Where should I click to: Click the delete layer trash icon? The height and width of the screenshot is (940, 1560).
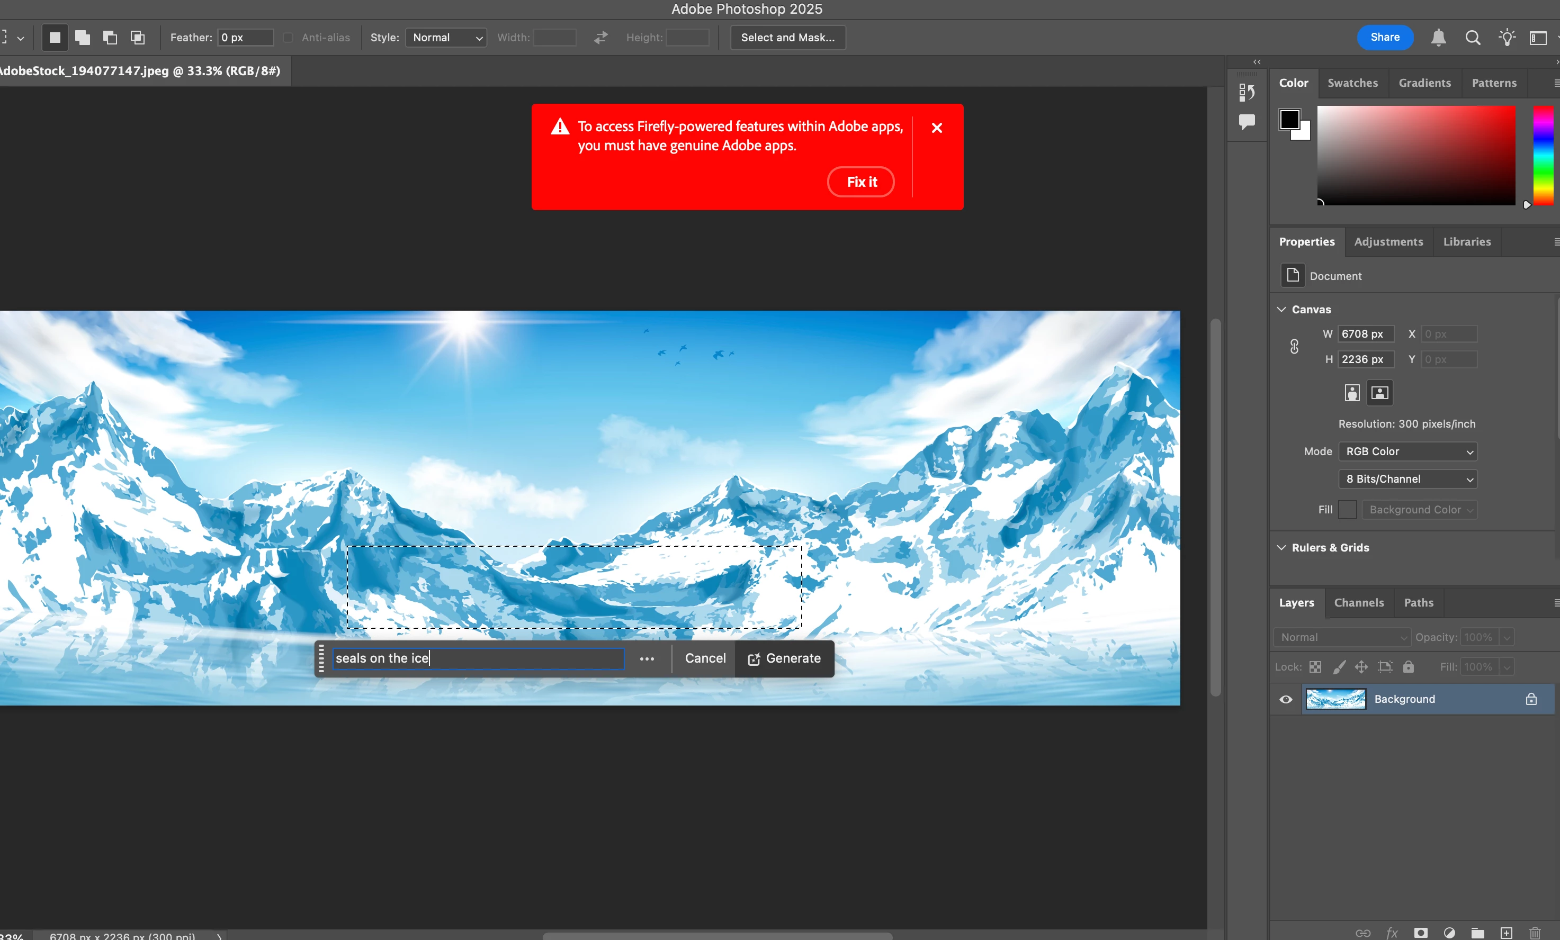[x=1535, y=933]
